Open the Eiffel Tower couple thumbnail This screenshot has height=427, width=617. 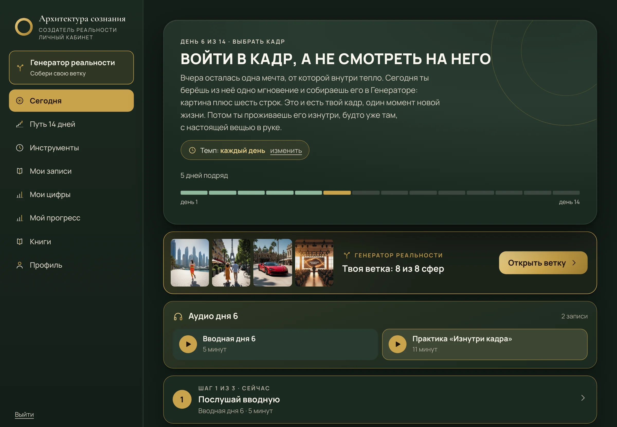(x=231, y=263)
